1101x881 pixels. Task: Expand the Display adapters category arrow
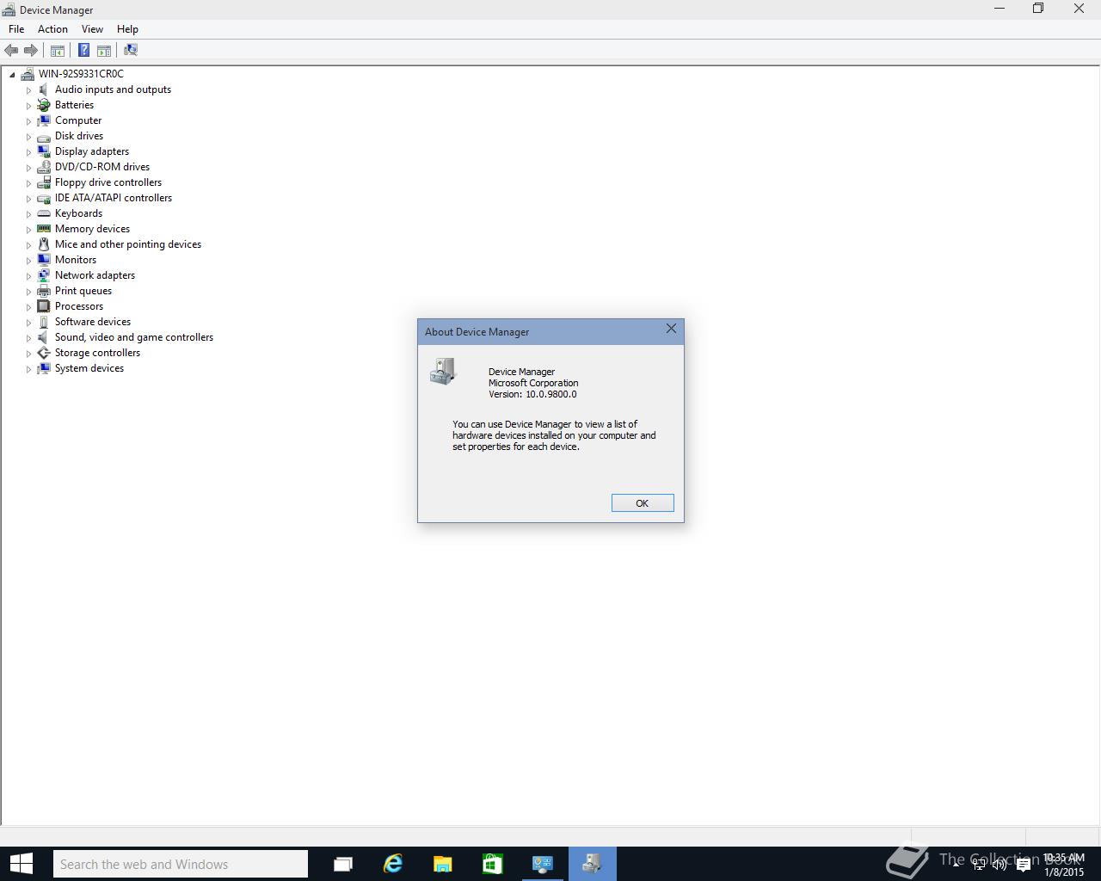pyautogui.click(x=28, y=152)
